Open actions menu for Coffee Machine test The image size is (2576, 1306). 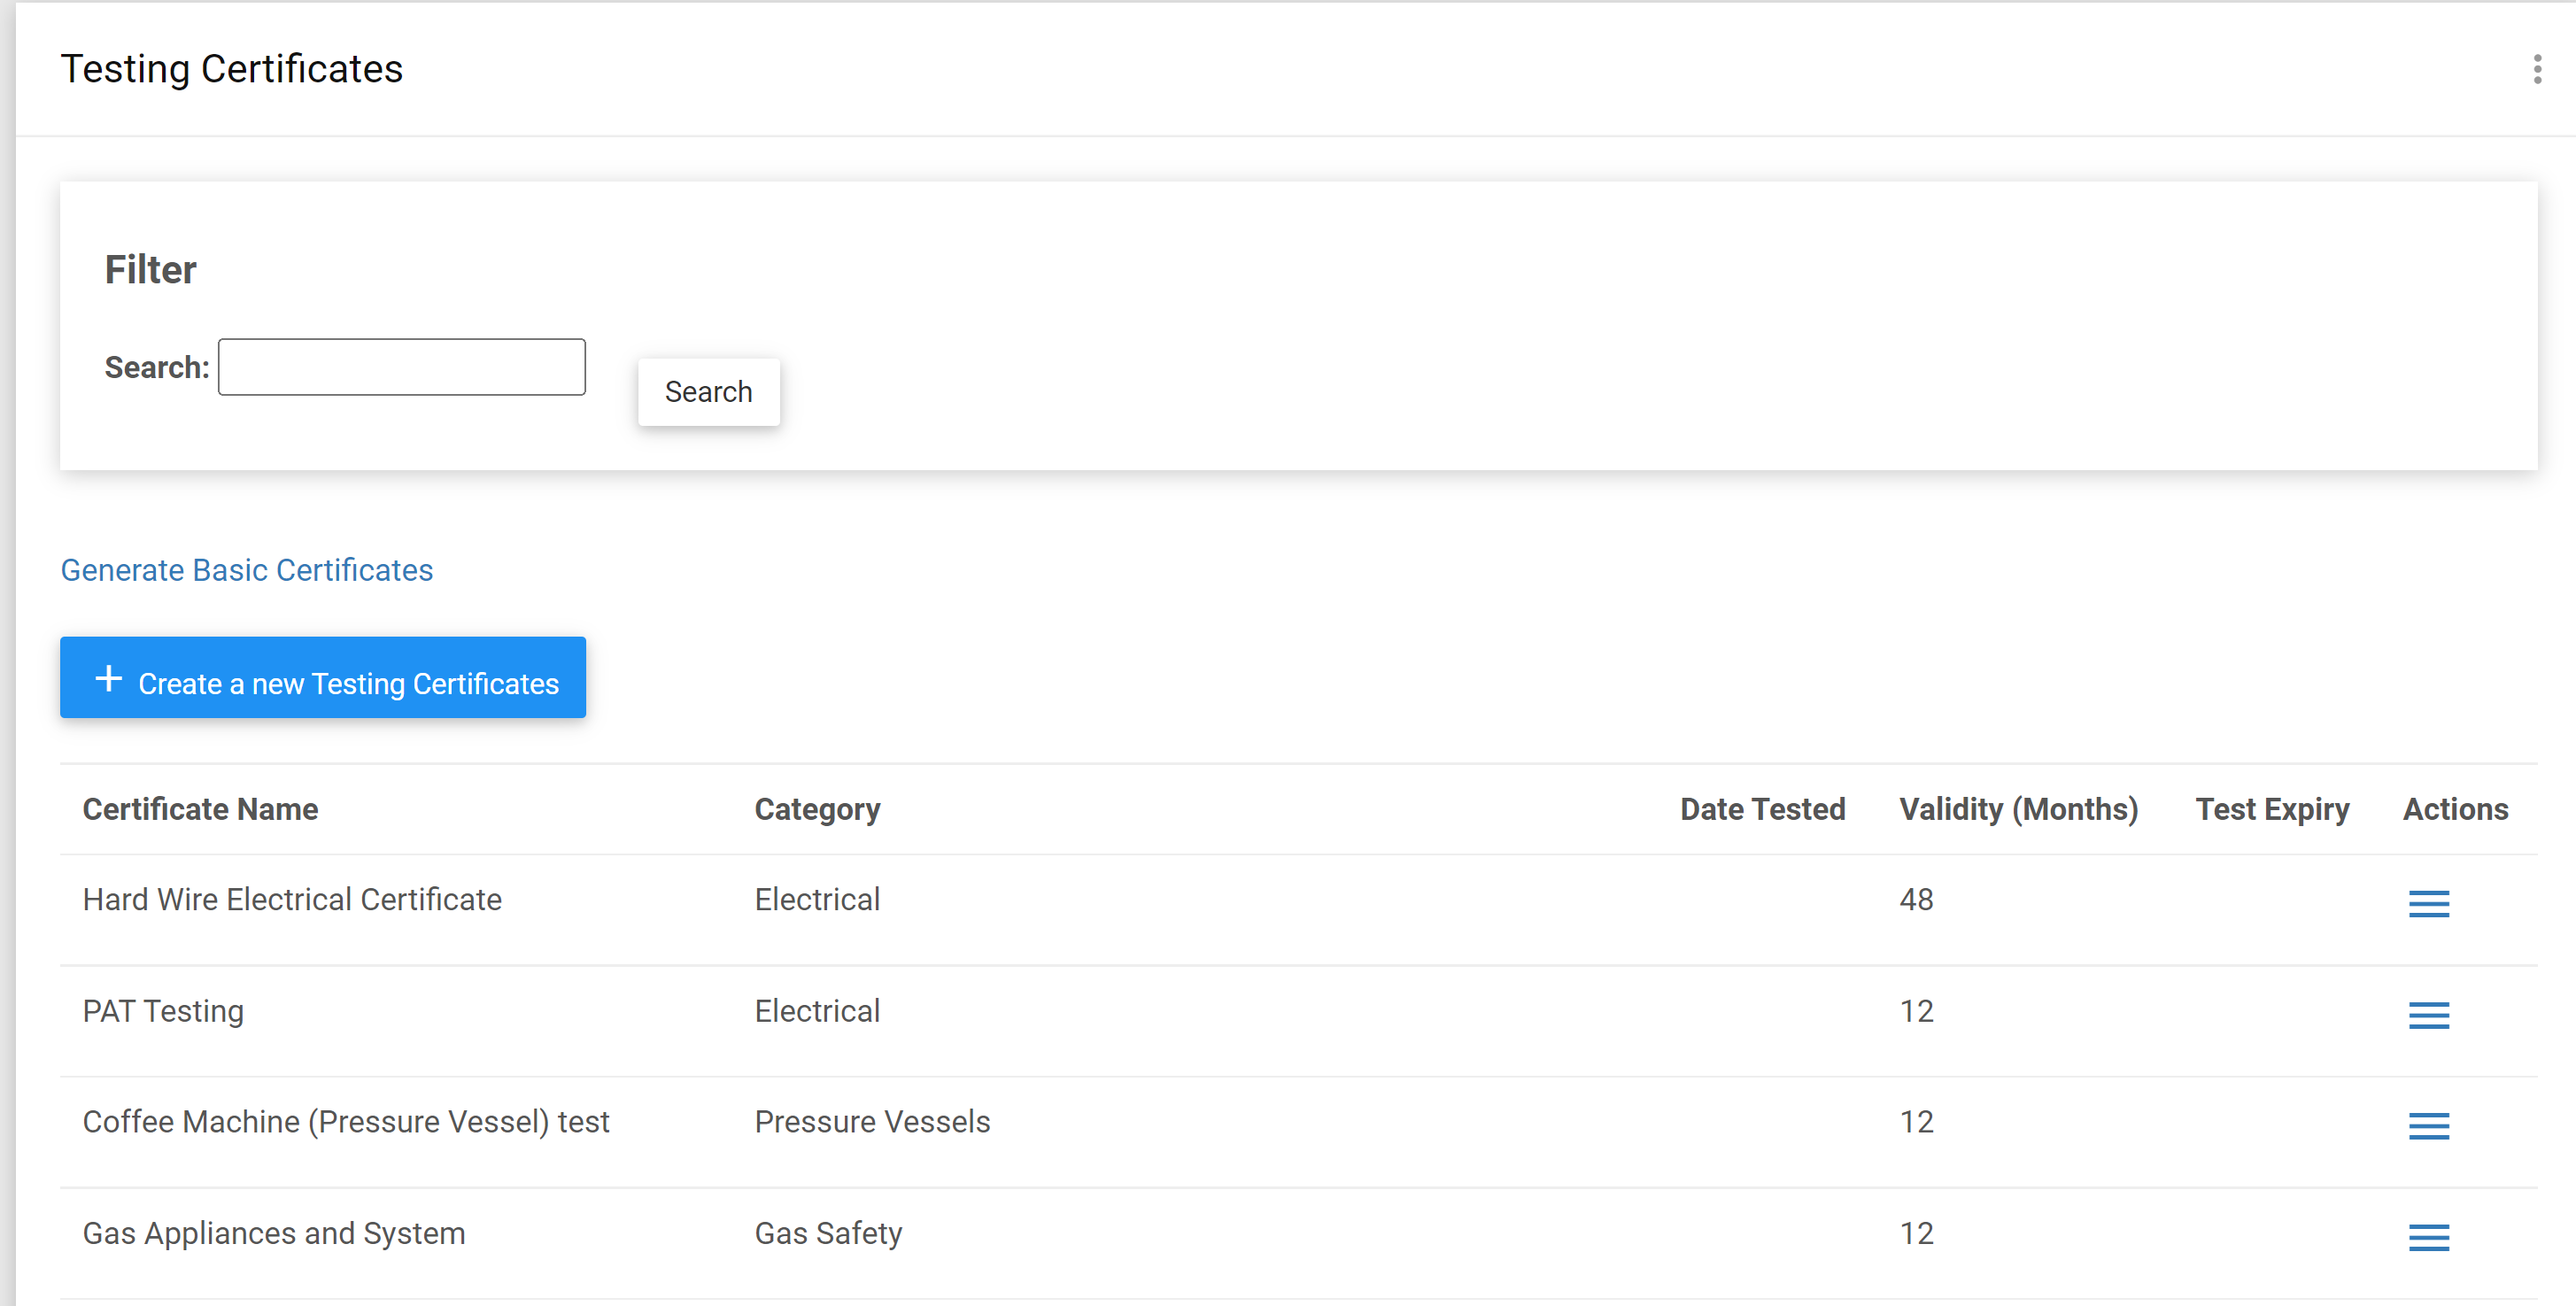(2428, 1125)
